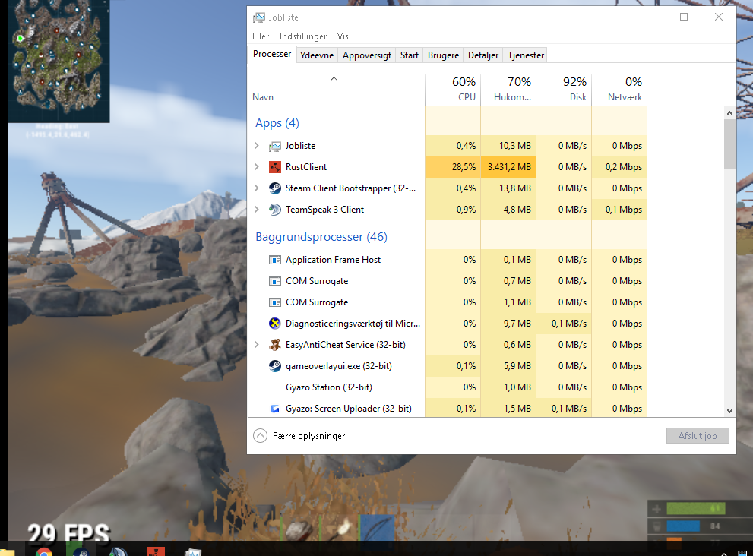
Task: Click the Task Manager taskbar icon
Action: point(193,552)
